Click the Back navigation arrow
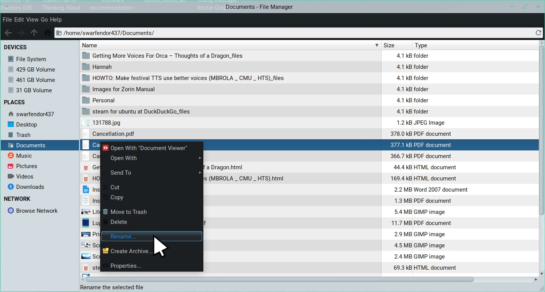 click(x=8, y=33)
